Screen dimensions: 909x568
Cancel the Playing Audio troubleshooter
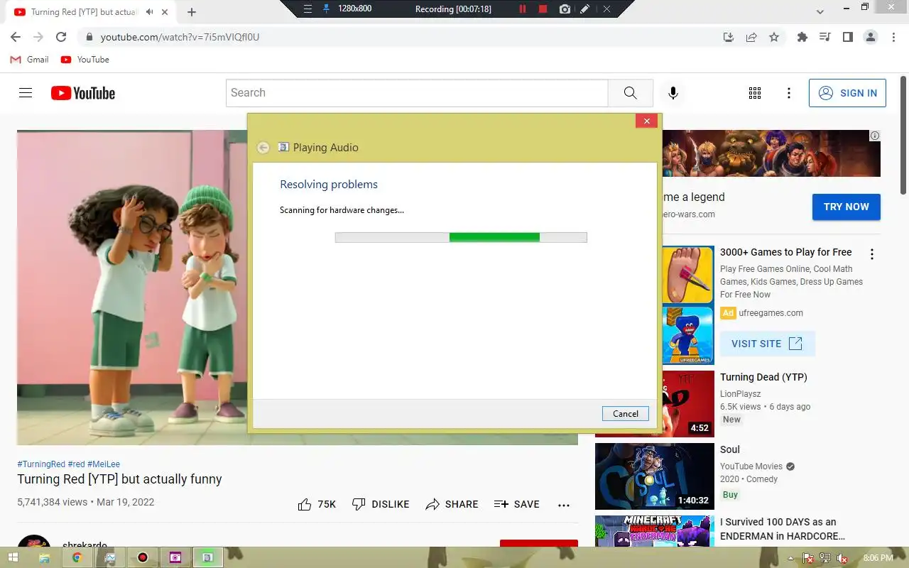[626, 414]
